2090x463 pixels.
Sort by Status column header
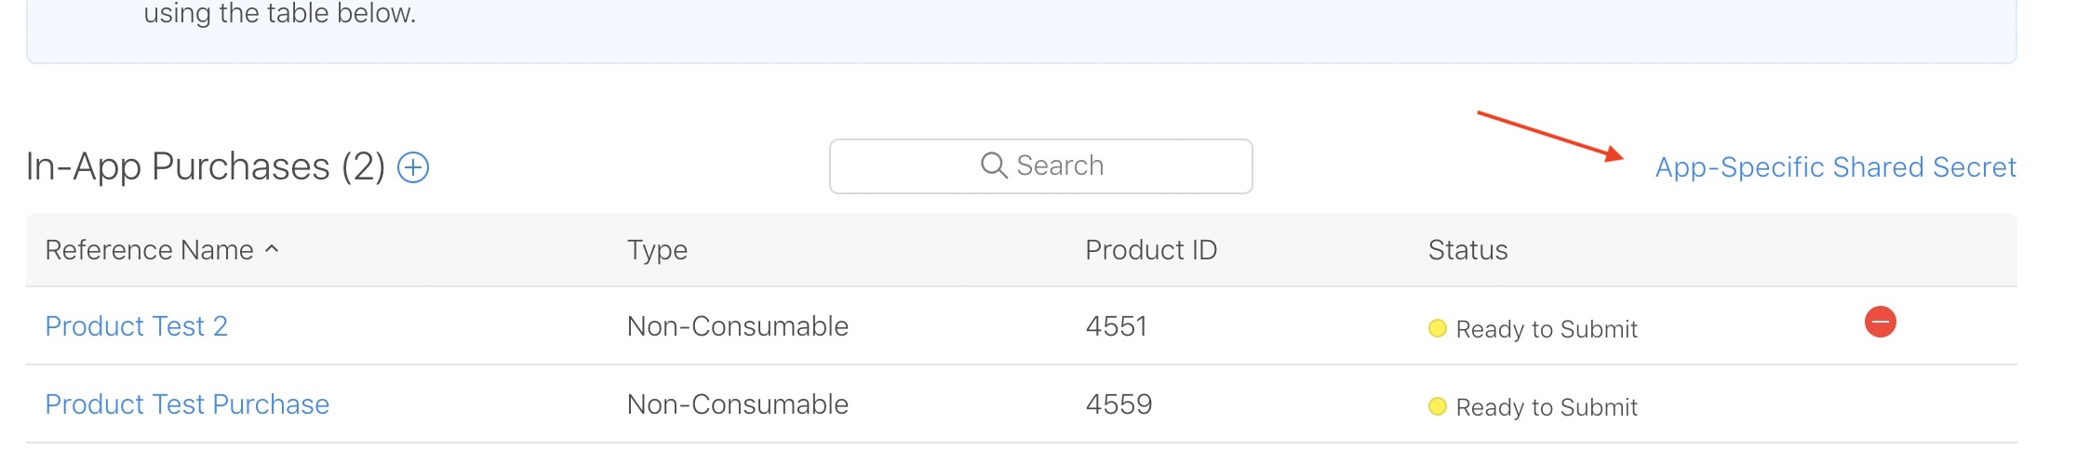[x=1467, y=250]
